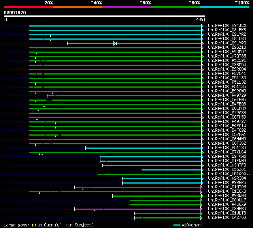253x228 pixels.
Task: Click the cyan 100char scale bar in legend
Action: [x=177, y=225]
